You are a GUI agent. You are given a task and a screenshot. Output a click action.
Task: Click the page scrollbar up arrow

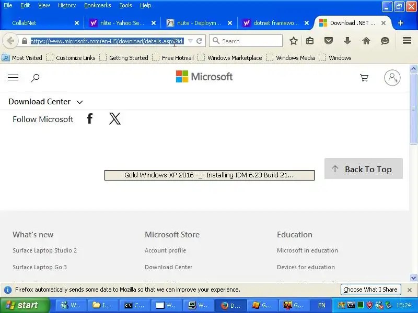413,69
